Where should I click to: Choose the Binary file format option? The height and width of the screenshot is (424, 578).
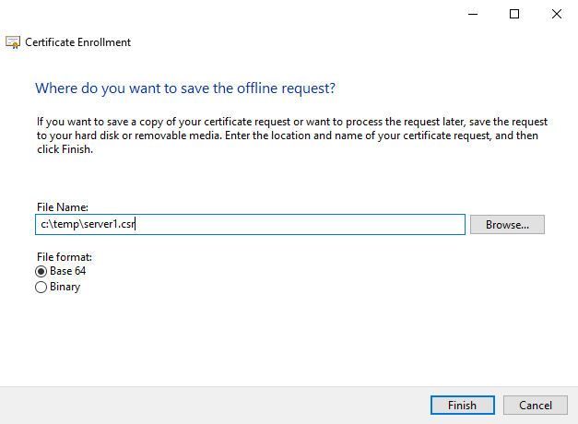(41, 287)
